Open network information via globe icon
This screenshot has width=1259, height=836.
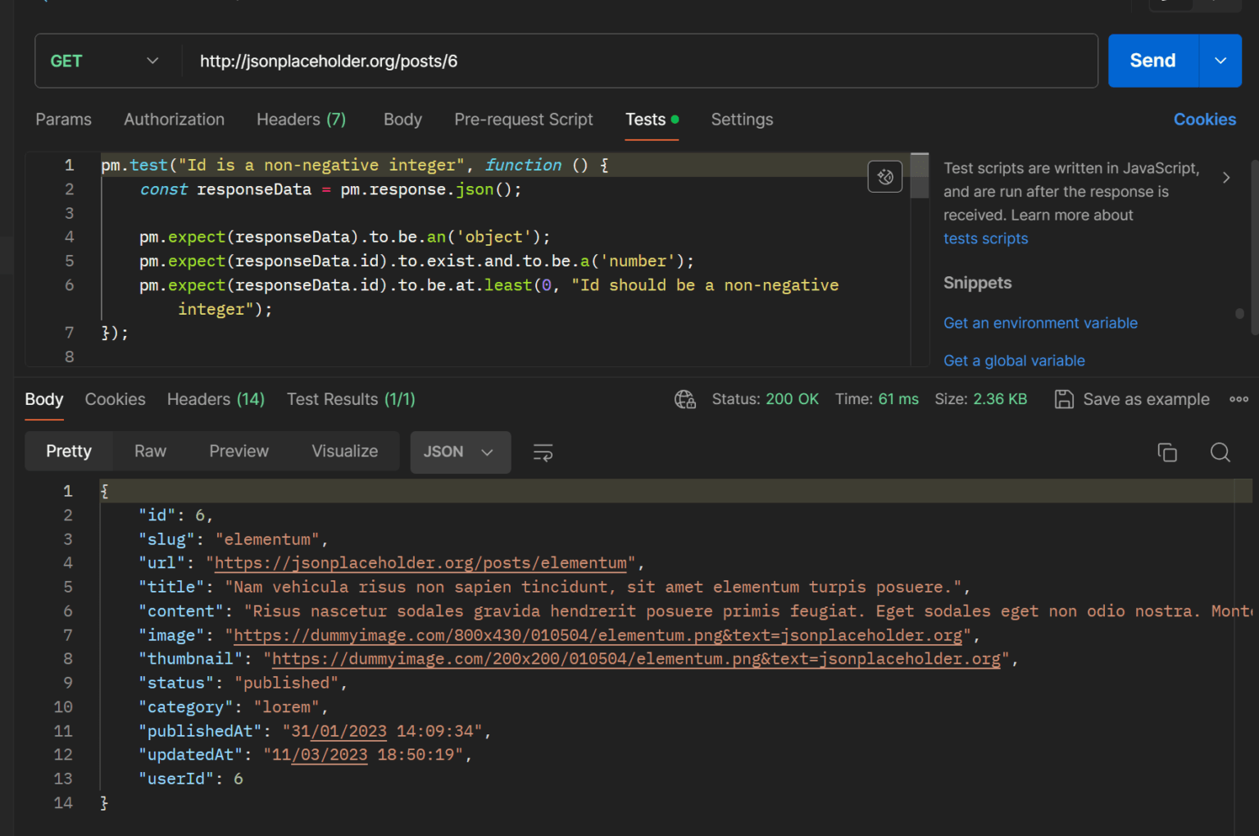(685, 399)
